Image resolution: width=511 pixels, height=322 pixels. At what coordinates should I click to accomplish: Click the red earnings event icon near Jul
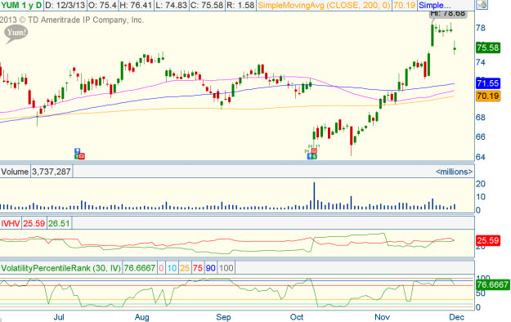(81, 156)
